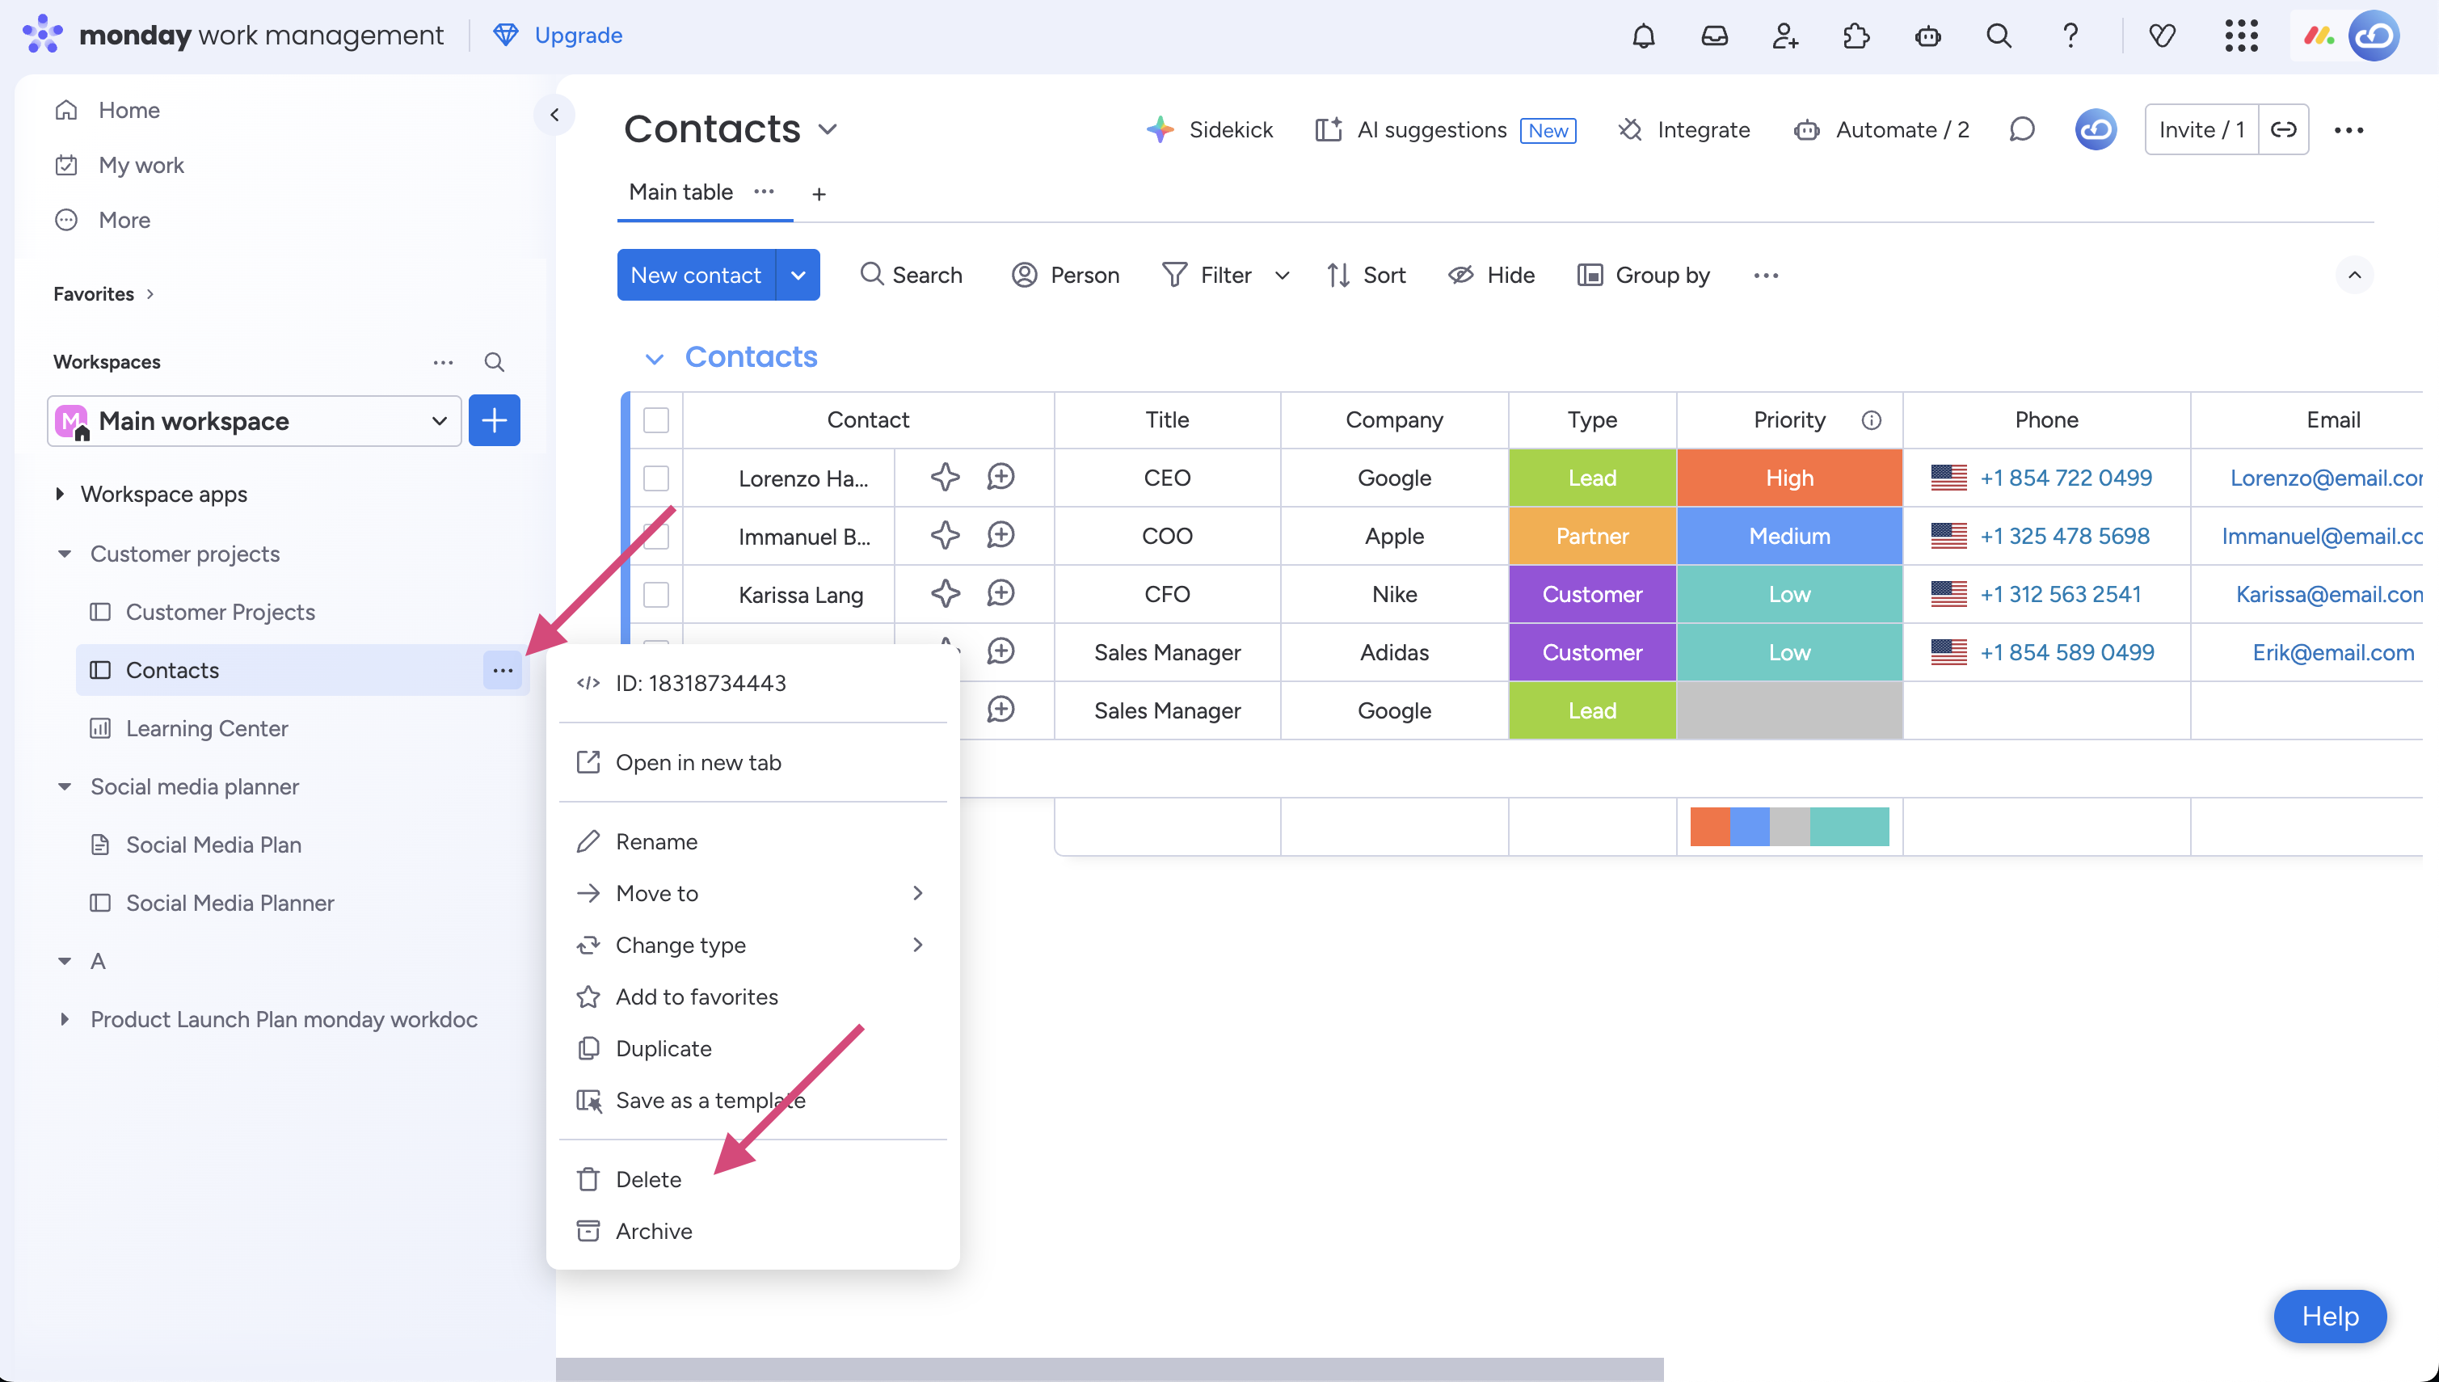Click the Upgrade link
This screenshot has height=1382, width=2439.
coord(578,35)
